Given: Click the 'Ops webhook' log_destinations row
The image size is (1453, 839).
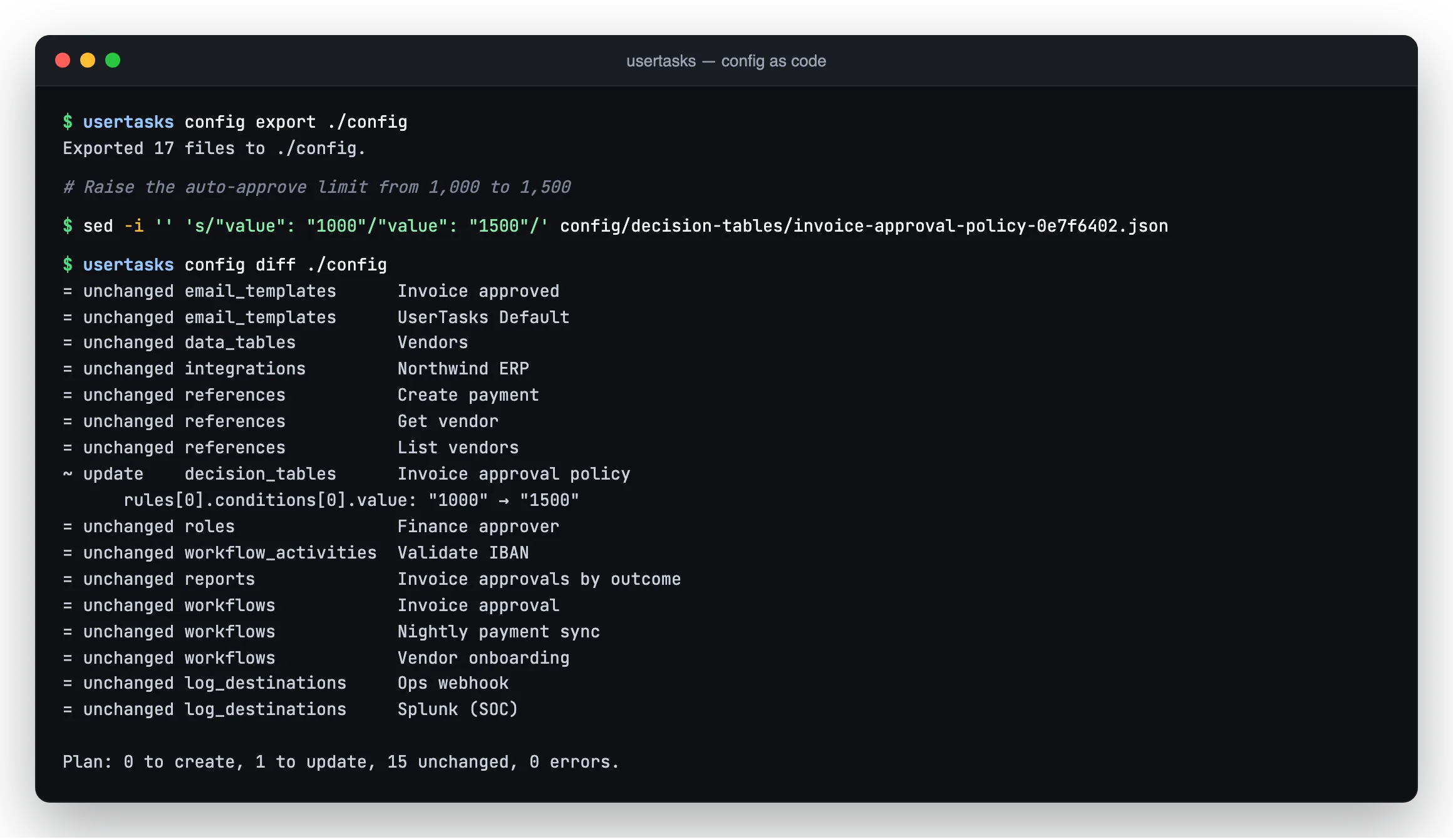Looking at the screenshot, I should coord(286,682).
